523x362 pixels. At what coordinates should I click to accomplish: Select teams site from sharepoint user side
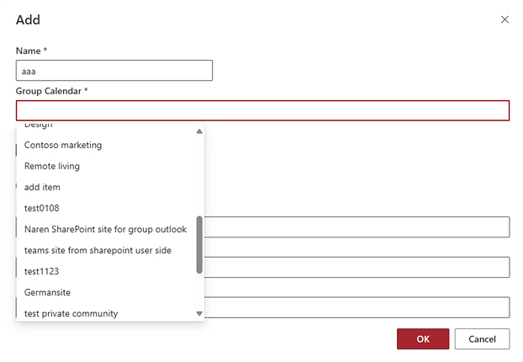[110, 250]
